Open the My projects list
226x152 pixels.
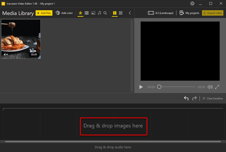point(189,13)
